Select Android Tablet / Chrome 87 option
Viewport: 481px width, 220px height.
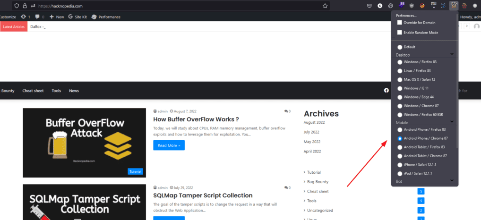coord(400,156)
